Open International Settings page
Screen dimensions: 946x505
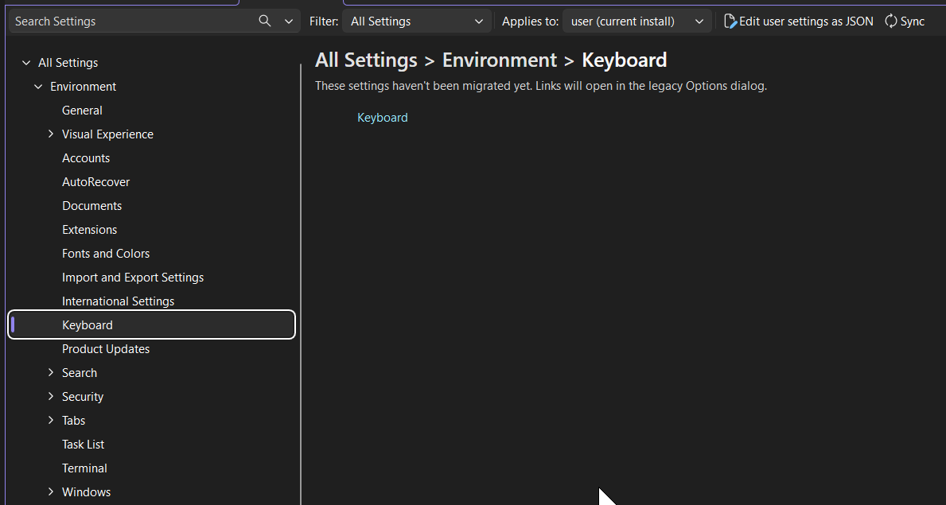[x=119, y=301]
